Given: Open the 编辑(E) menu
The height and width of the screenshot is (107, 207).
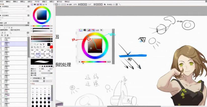Looking at the screenshot, I should click(8, 2).
